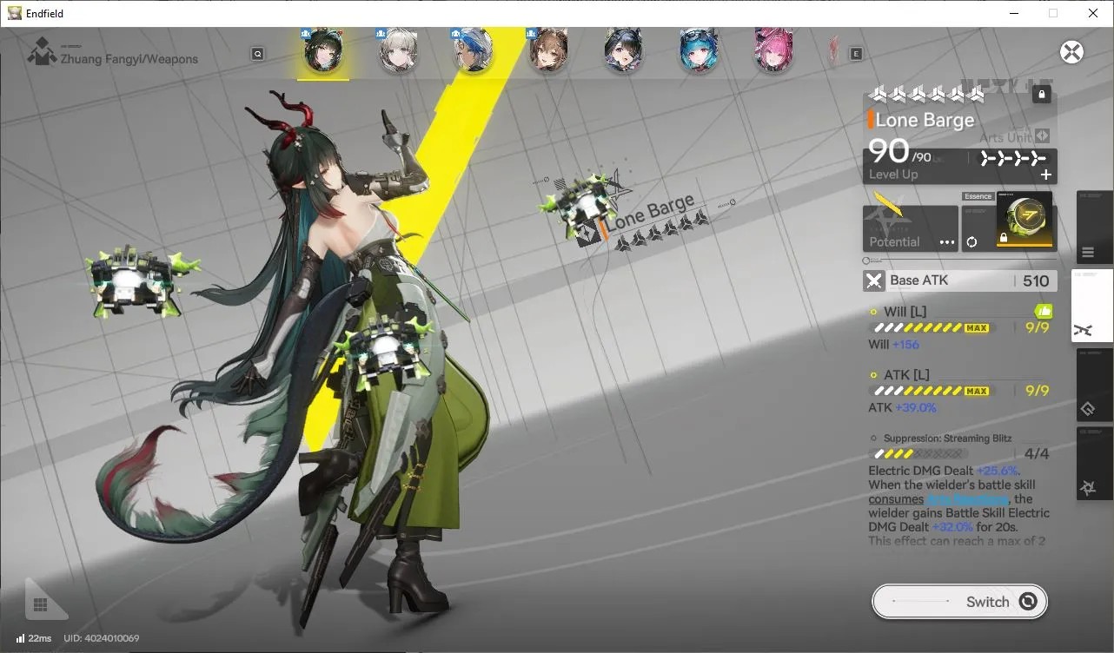
Task: Open the grid menu icon bottom-left
Action: (40, 604)
